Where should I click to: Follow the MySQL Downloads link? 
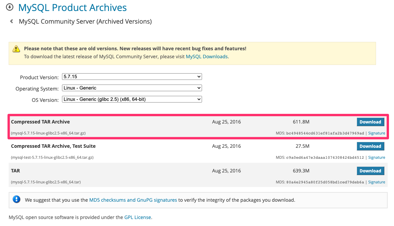click(x=207, y=57)
